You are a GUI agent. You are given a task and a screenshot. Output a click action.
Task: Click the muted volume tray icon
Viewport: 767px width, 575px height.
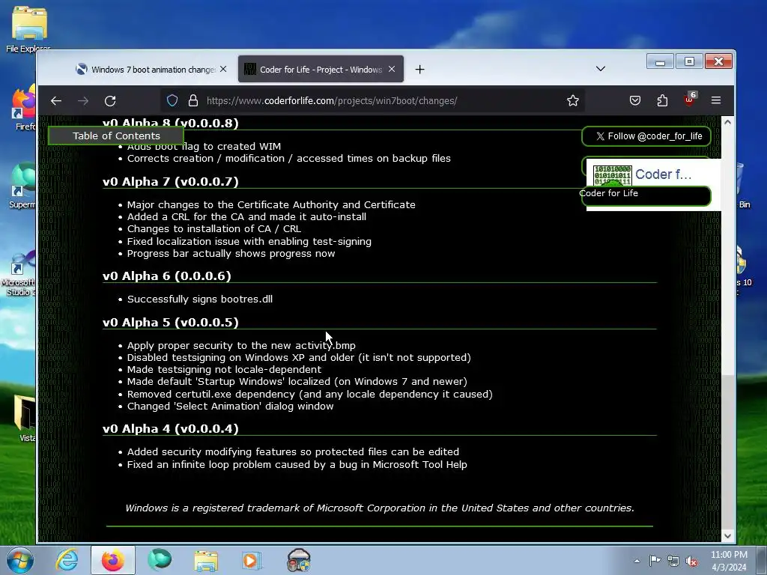click(691, 562)
